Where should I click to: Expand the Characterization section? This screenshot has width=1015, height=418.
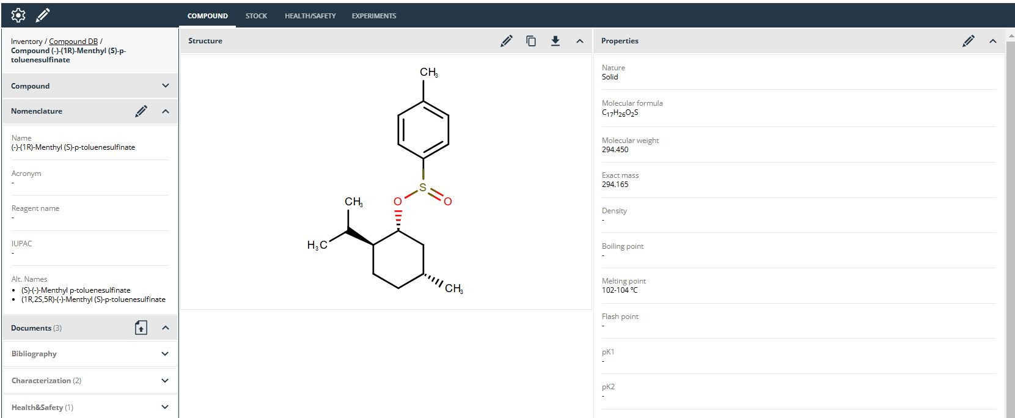[165, 381]
